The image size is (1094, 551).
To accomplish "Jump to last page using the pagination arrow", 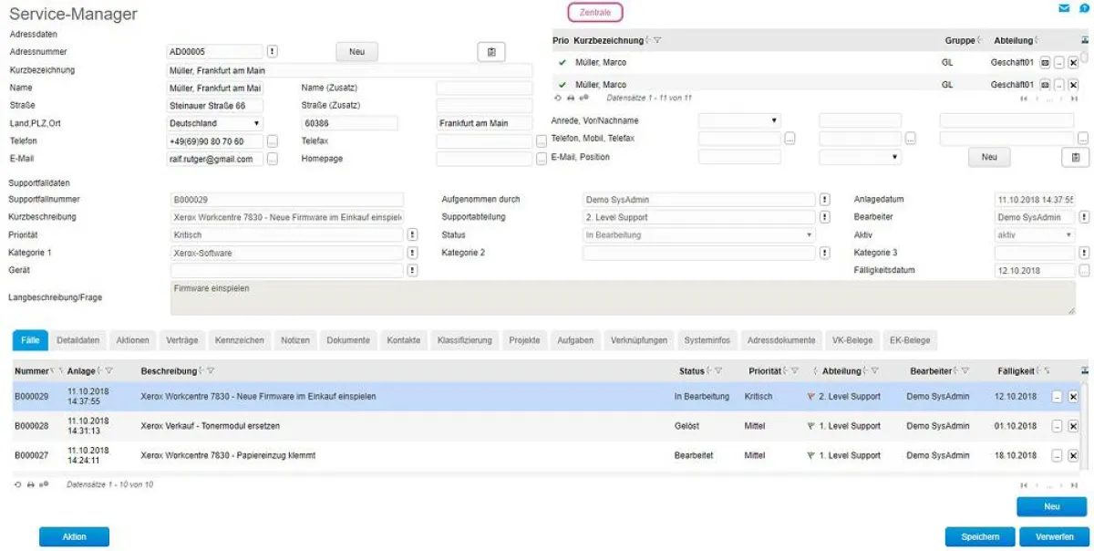I will click(x=1074, y=485).
